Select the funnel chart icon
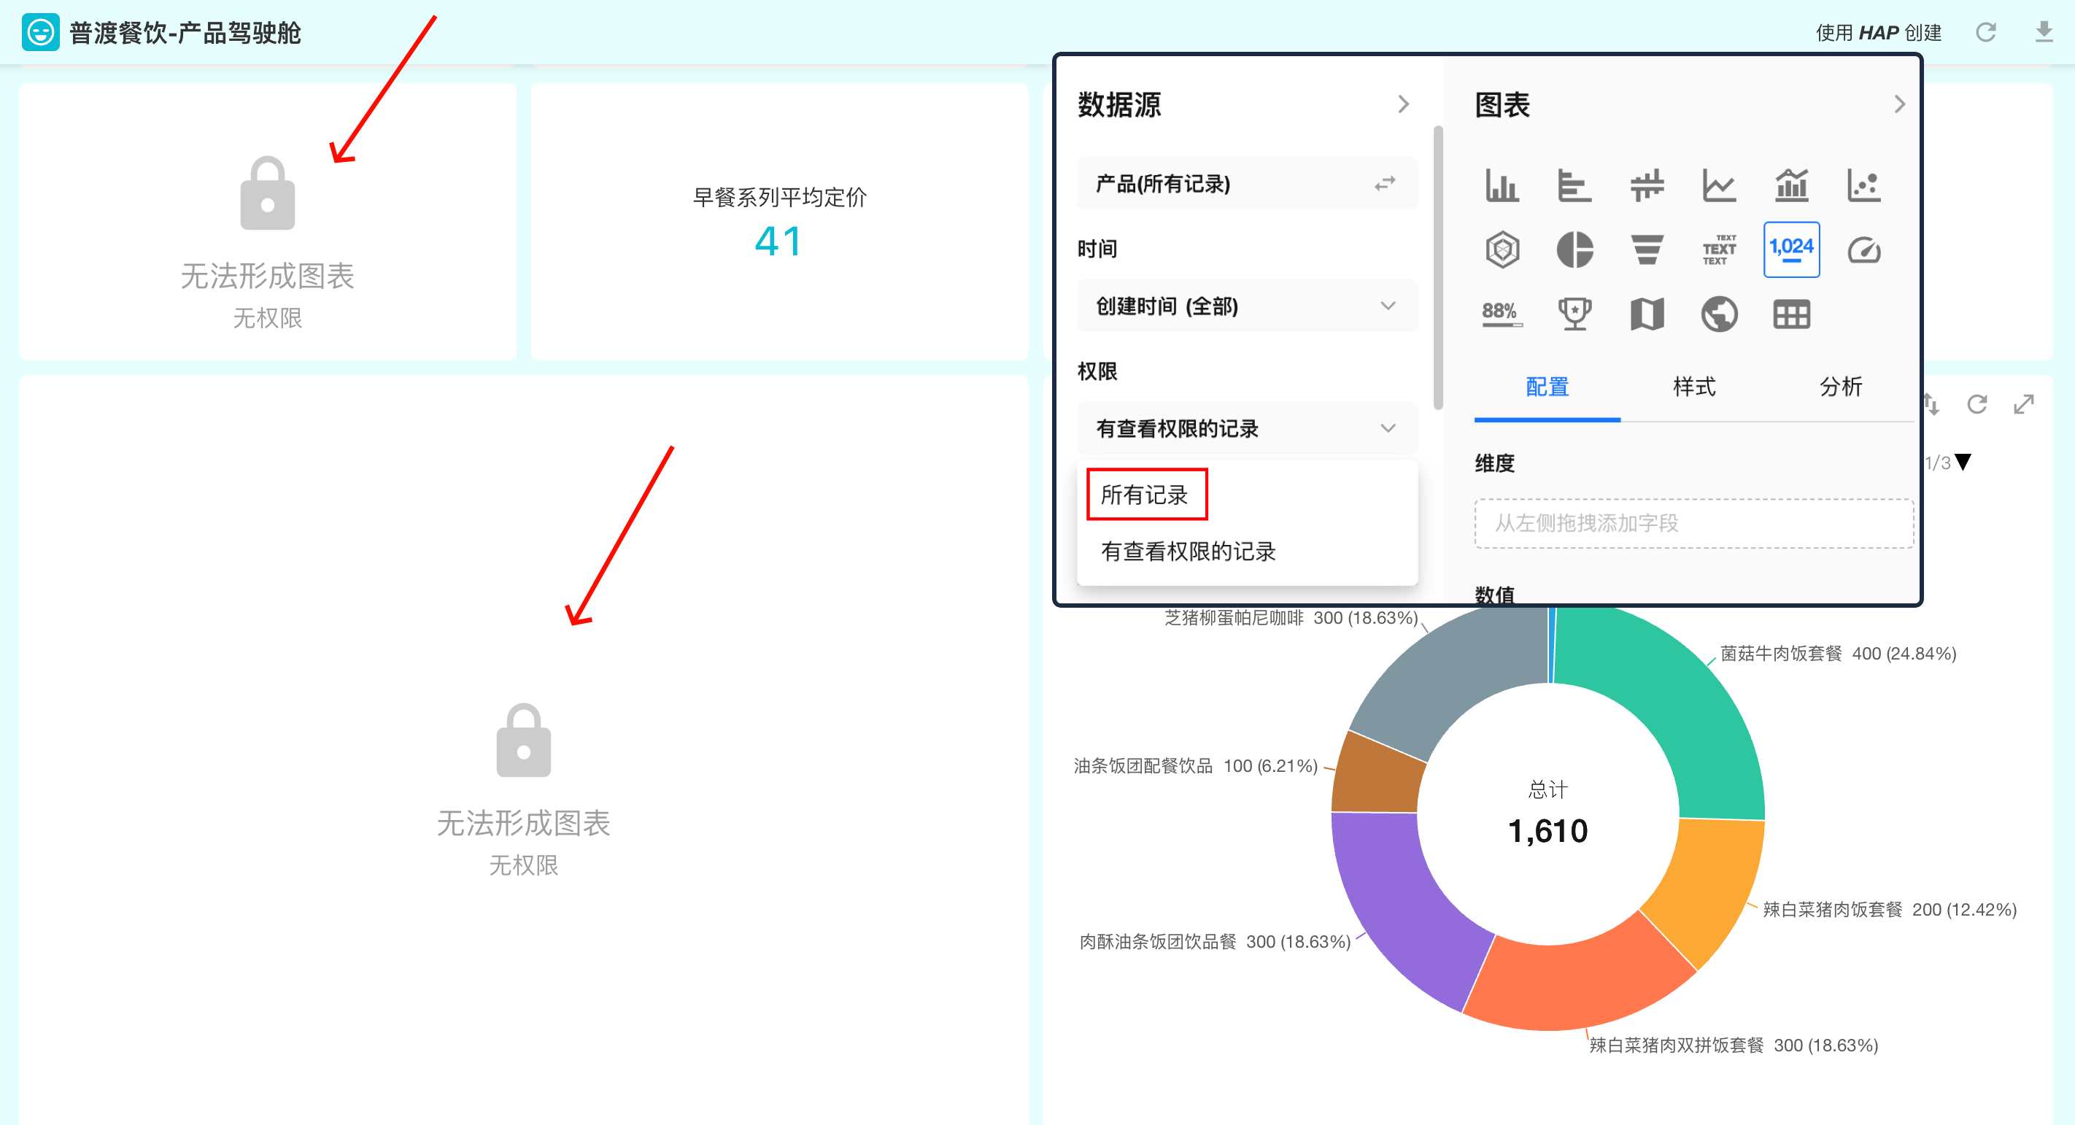Image resolution: width=2075 pixels, height=1125 pixels. (x=1647, y=250)
